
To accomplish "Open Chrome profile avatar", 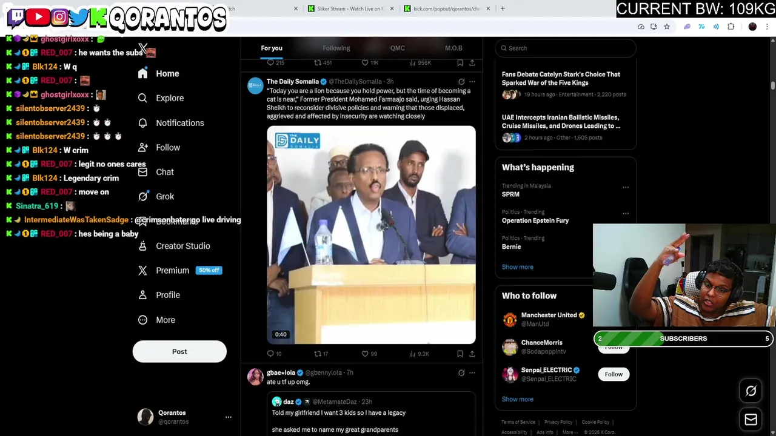I will (752, 27).
